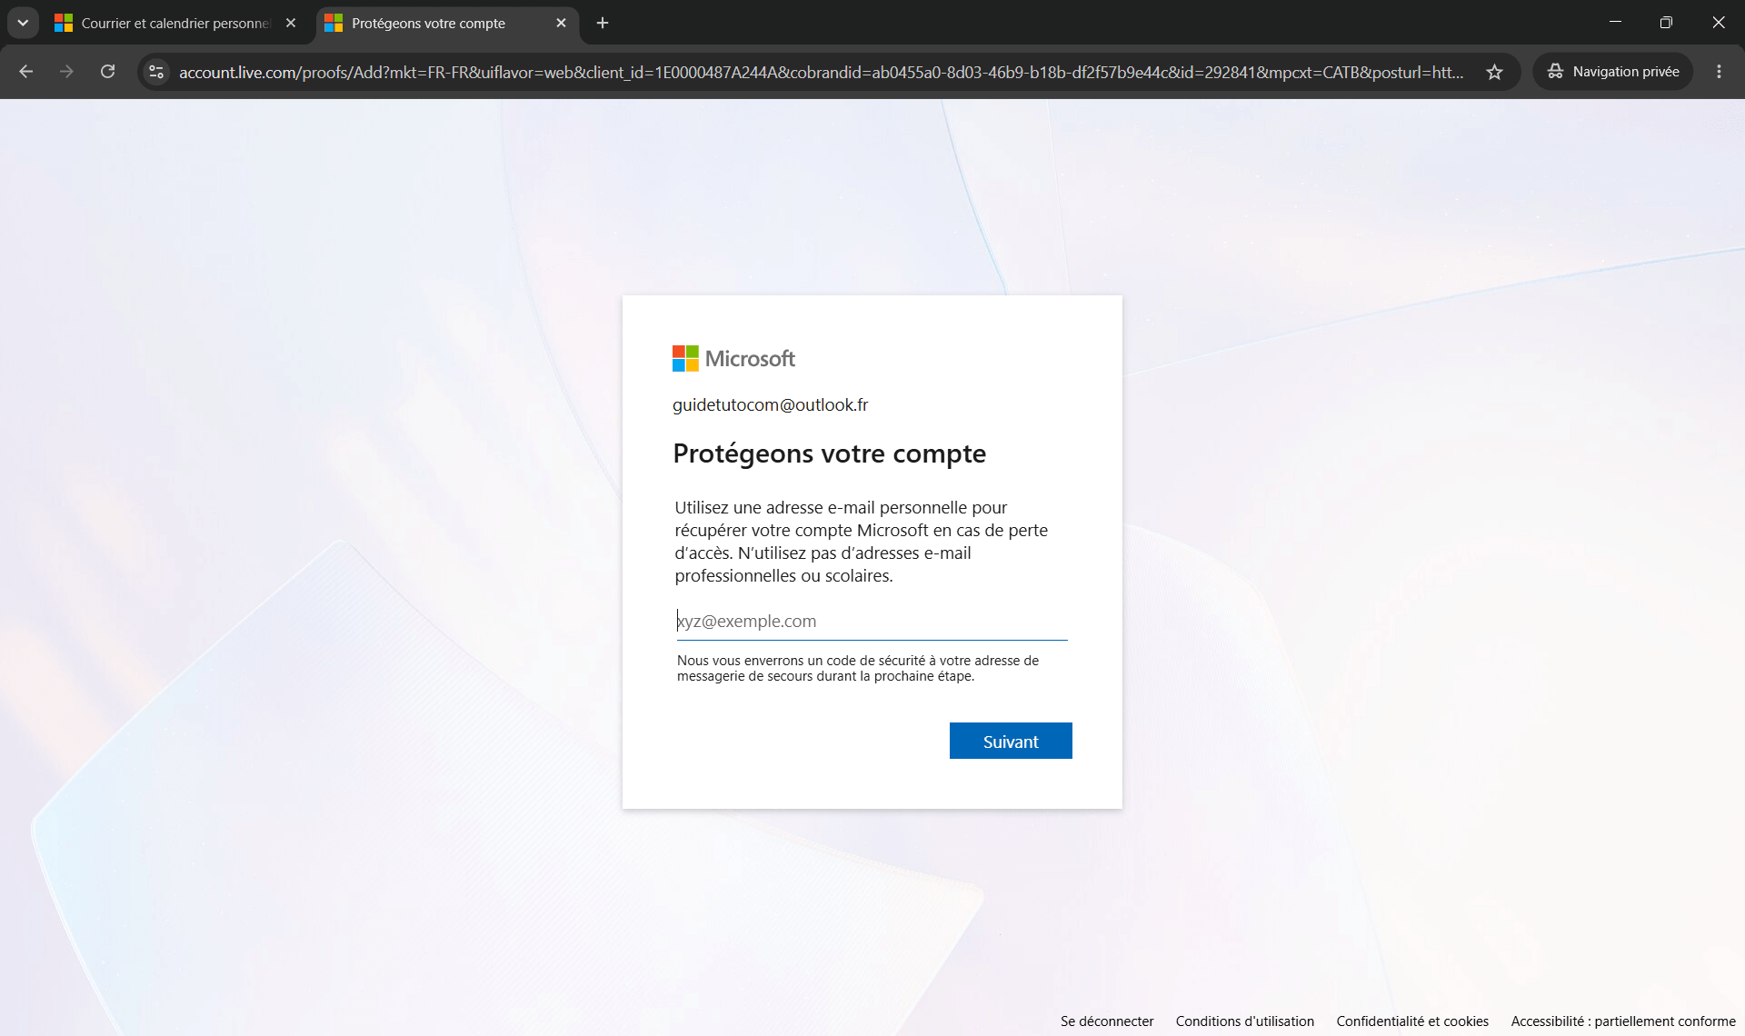
Task: Open new tab with plus icon
Action: click(603, 23)
